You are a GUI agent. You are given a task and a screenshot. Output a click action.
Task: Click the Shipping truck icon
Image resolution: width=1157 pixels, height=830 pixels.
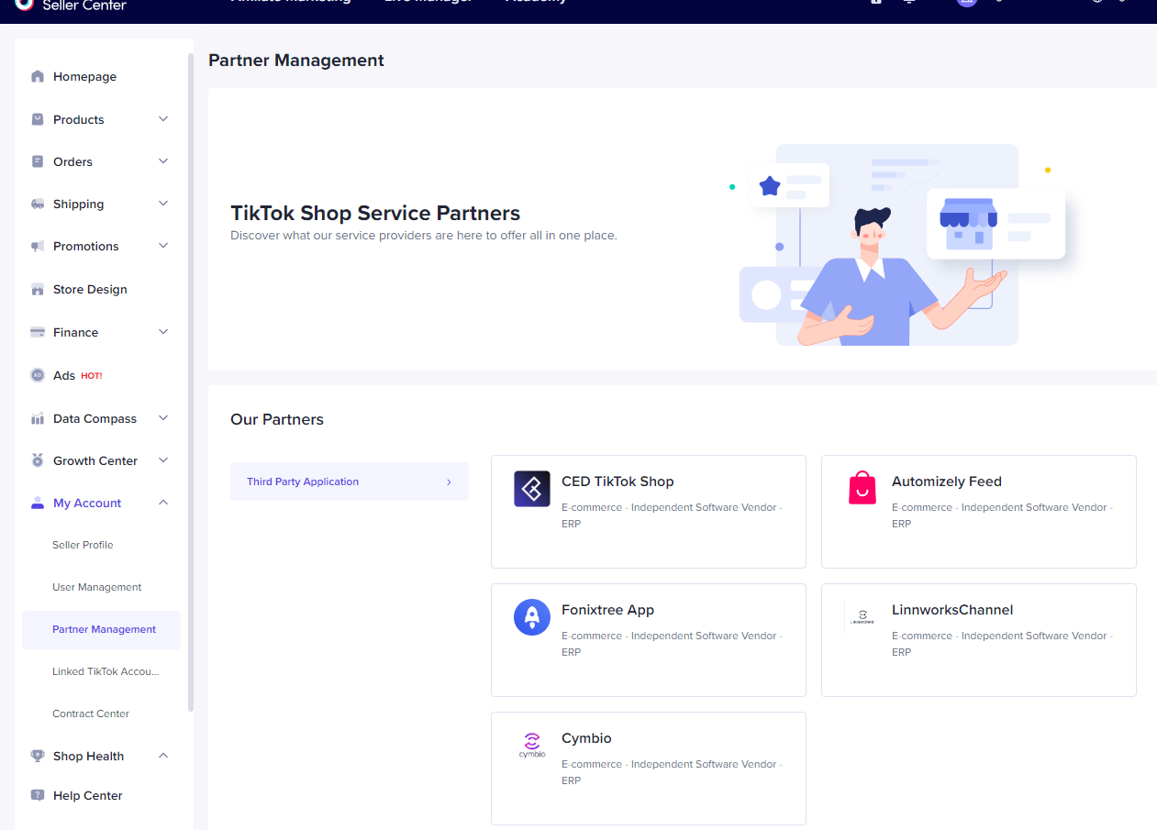tap(38, 204)
